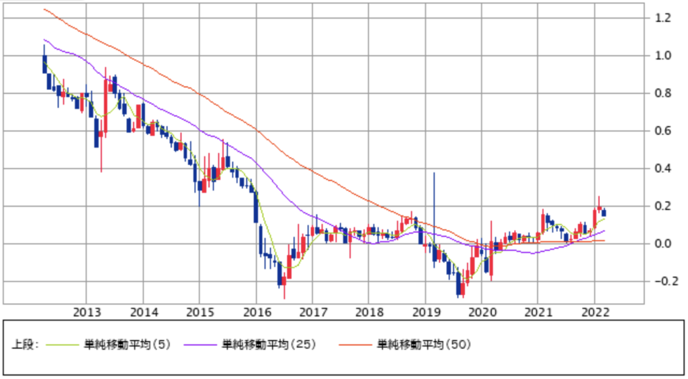Click the 0.0 value on the y-axis
The height and width of the screenshot is (379, 688).
pos(662,243)
